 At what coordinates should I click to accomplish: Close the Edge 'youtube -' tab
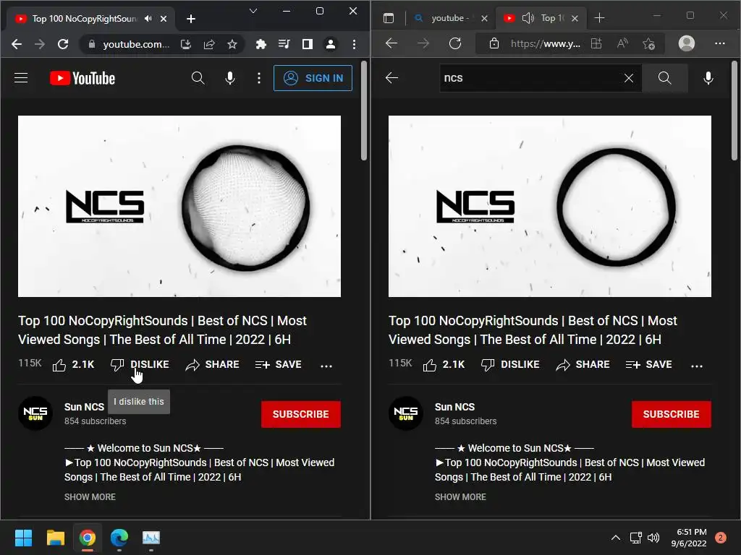point(484,18)
